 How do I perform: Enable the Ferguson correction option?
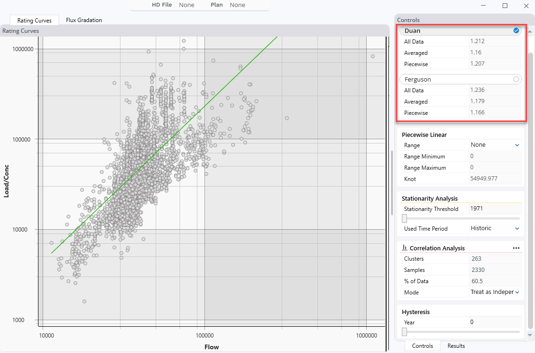pyautogui.click(x=516, y=79)
